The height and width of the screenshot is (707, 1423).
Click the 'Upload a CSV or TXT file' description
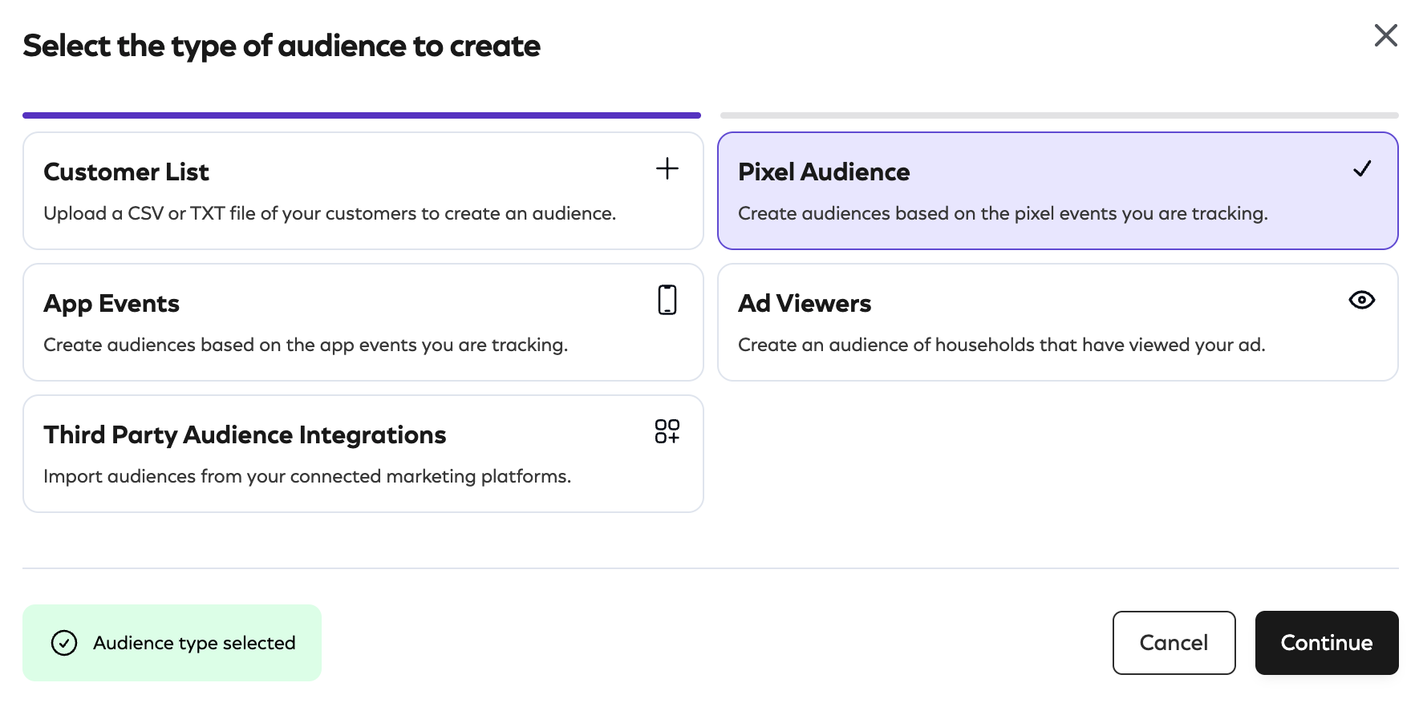[x=330, y=213]
